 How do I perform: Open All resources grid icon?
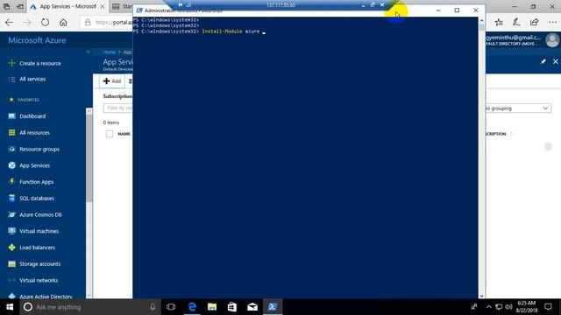pyautogui.click(x=11, y=132)
